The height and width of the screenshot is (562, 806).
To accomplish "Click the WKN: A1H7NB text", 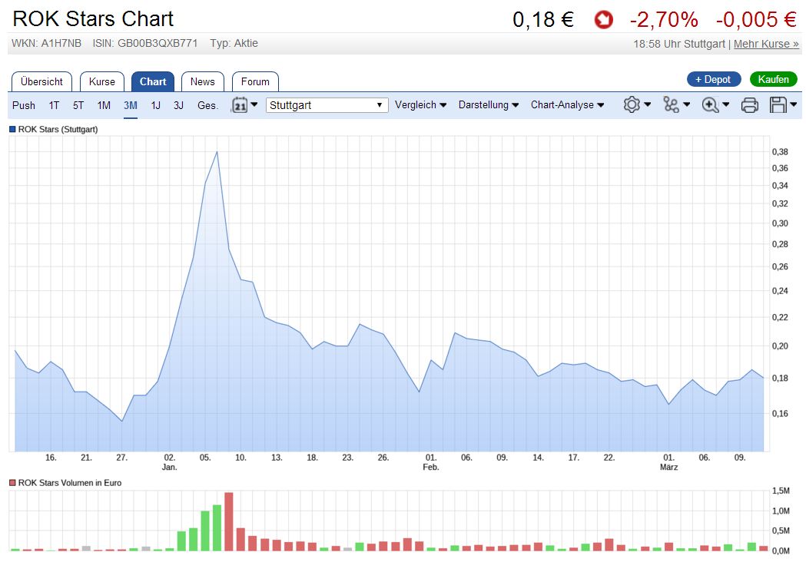I will (x=46, y=44).
